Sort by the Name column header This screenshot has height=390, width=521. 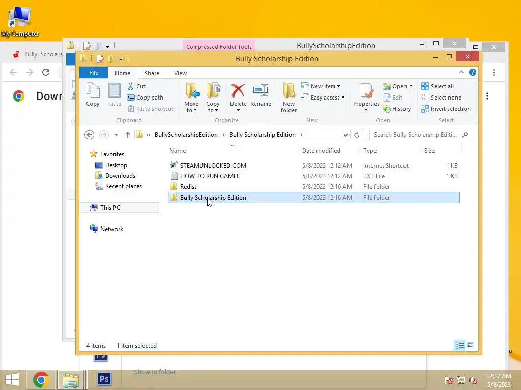click(x=178, y=150)
